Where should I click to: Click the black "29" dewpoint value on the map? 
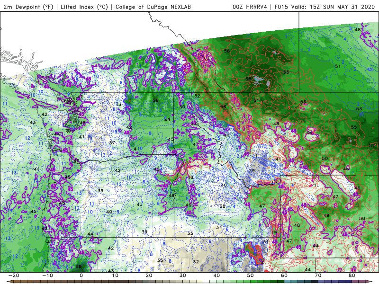252,170
